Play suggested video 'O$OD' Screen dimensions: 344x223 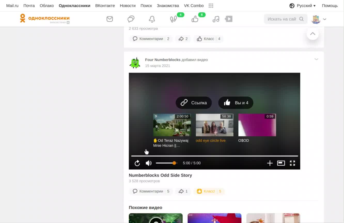click(x=257, y=125)
